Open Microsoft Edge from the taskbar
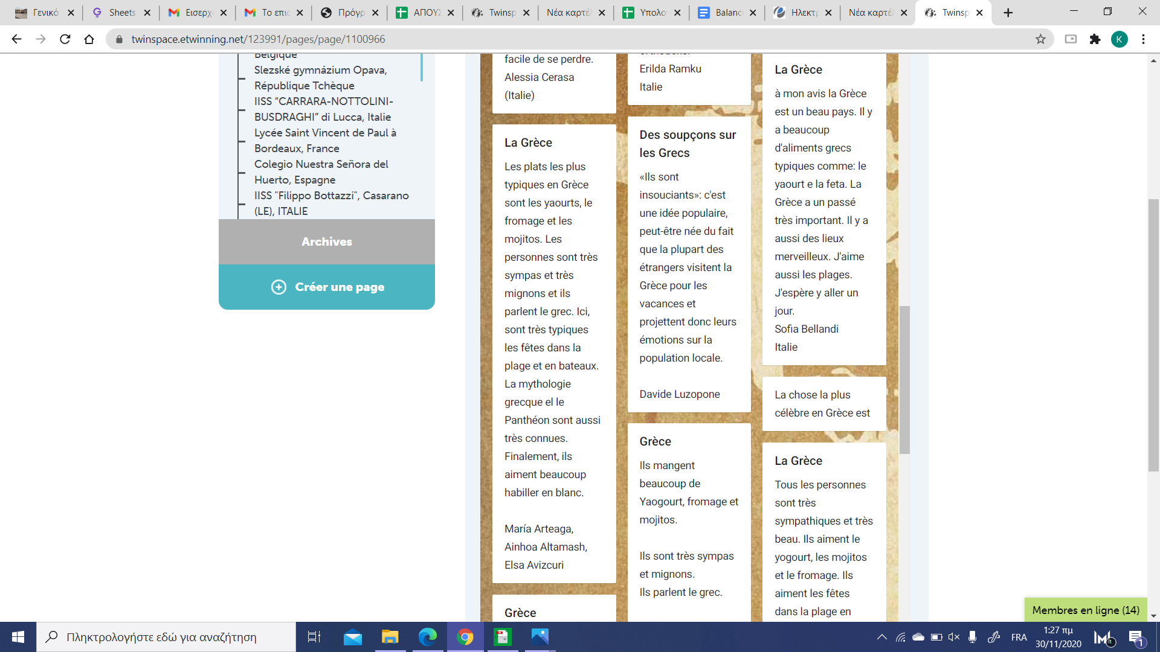The image size is (1160, 652). point(428,637)
